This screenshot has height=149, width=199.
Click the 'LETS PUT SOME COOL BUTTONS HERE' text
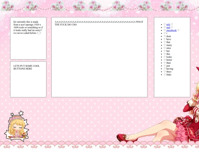(27, 67)
